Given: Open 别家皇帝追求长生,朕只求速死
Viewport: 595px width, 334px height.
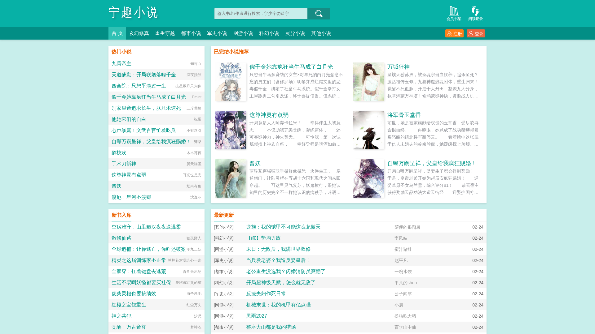Looking at the screenshot, I should (146, 108).
